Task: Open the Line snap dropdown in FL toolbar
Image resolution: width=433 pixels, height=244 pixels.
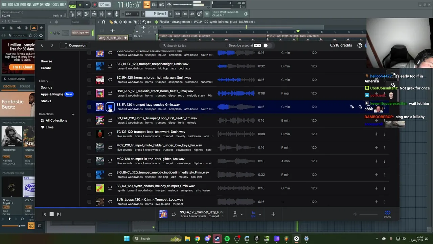Action: (132, 14)
